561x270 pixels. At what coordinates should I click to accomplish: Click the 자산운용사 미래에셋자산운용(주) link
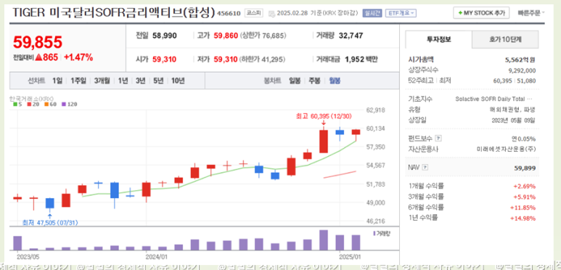[x=507, y=149]
